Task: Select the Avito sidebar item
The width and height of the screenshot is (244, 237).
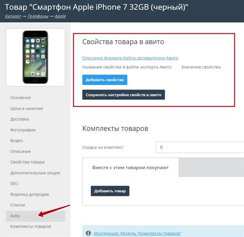Action: coord(36,216)
